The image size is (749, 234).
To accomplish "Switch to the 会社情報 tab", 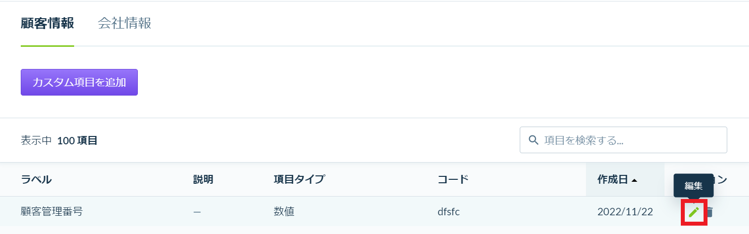I will pos(125,23).
